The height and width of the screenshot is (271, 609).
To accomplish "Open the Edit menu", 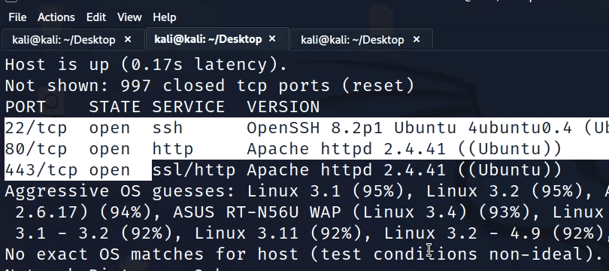I will (x=96, y=17).
